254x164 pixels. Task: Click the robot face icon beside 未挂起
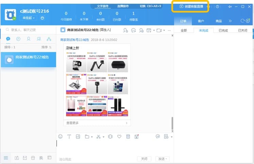tap(42, 18)
